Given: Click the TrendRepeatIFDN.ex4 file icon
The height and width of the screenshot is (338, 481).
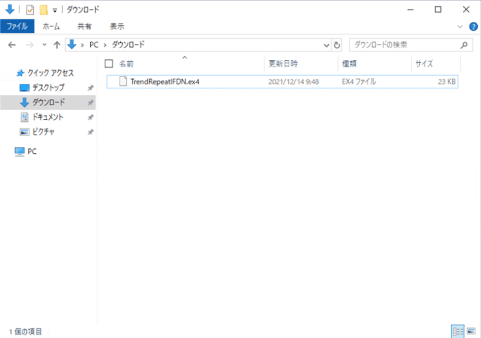Looking at the screenshot, I should click(123, 81).
